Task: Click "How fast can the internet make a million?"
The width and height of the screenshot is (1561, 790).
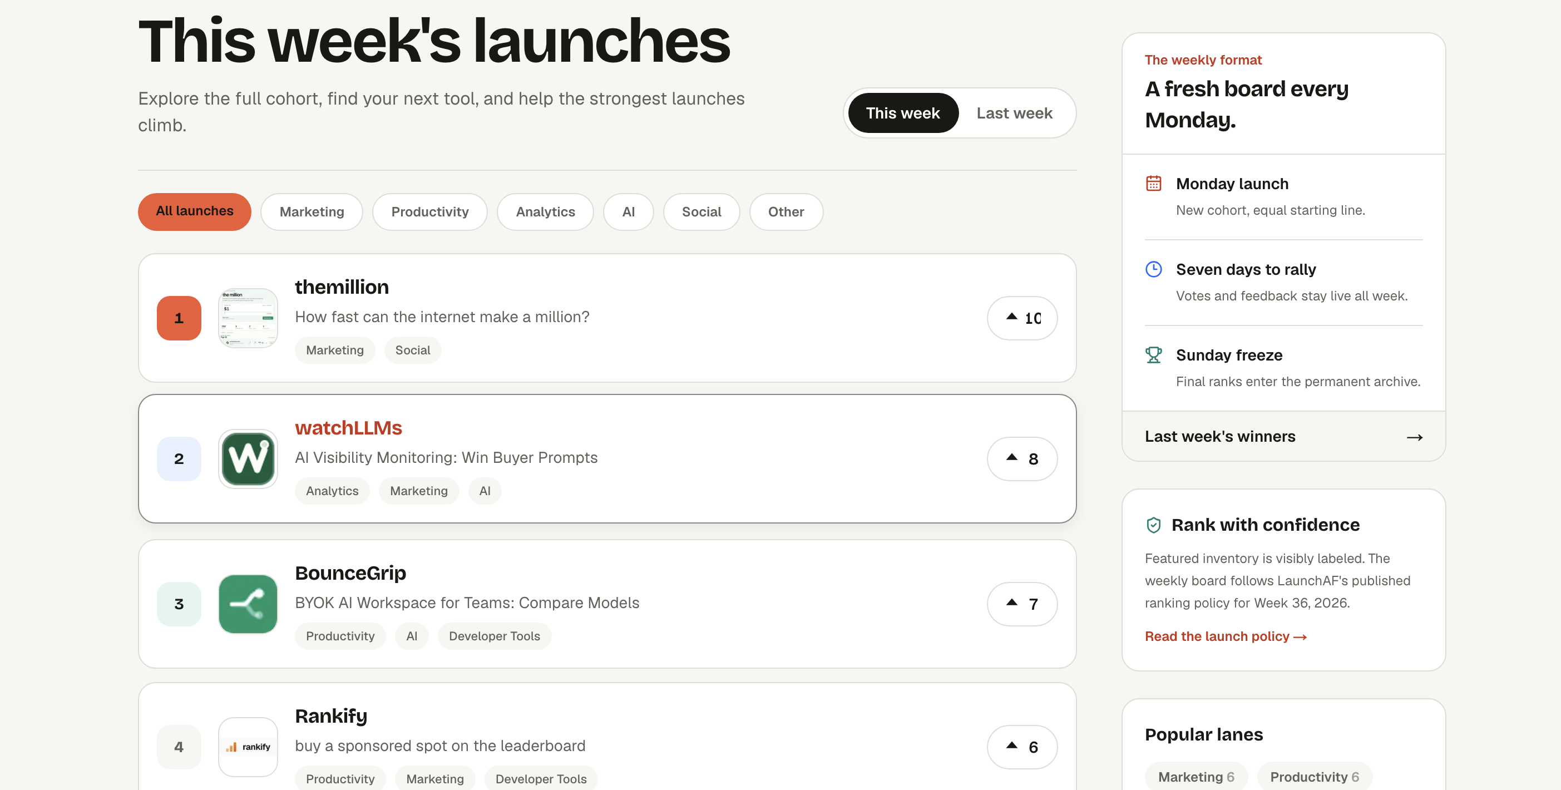Action: 442,317
